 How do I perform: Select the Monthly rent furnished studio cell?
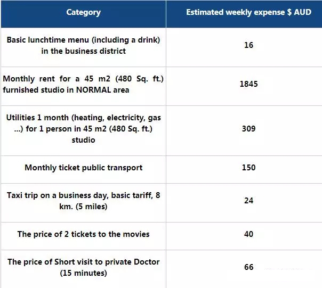tap(83, 84)
